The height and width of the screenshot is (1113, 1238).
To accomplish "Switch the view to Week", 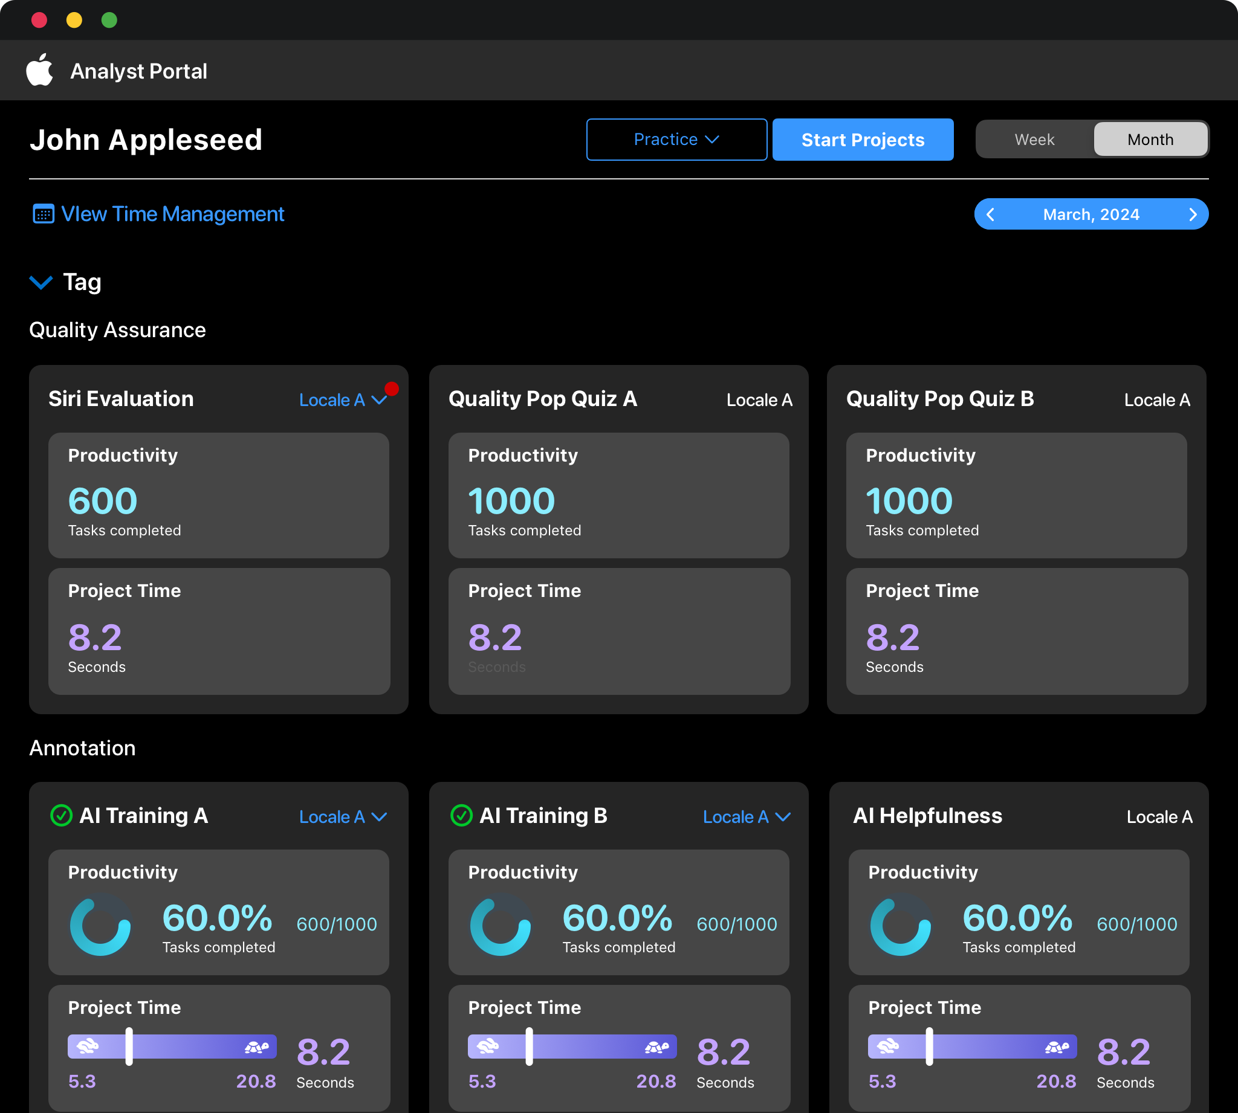I will coord(1034,140).
